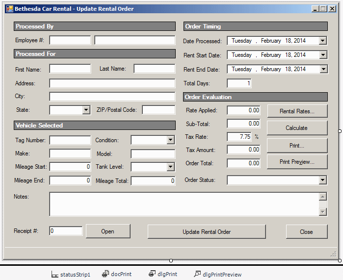Focus the First Name field
The width and height of the screenshot is (343, 280).
70,69
